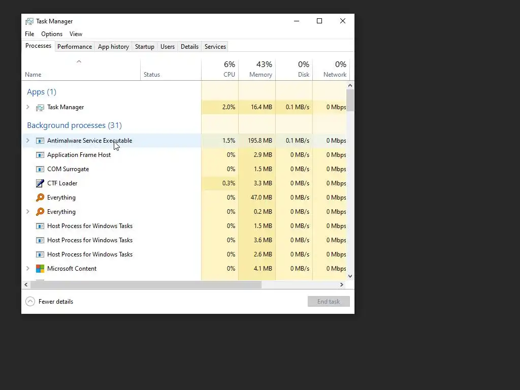This screenshot has height=390, width=520.
Task: Click the vertical scrollbar up arrow
Action: click(x=350, y=85)
